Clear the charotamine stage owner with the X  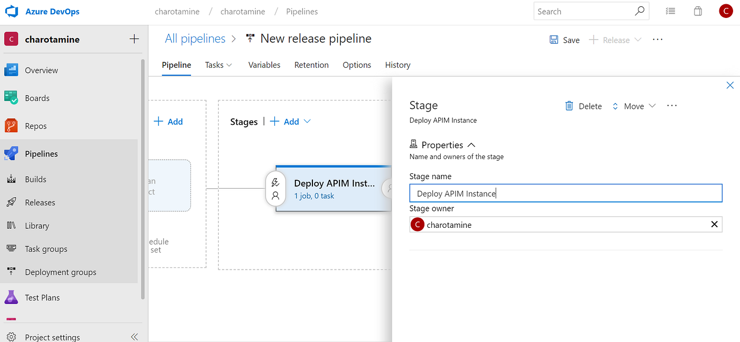pyautogui.click(x=714, y=224)
